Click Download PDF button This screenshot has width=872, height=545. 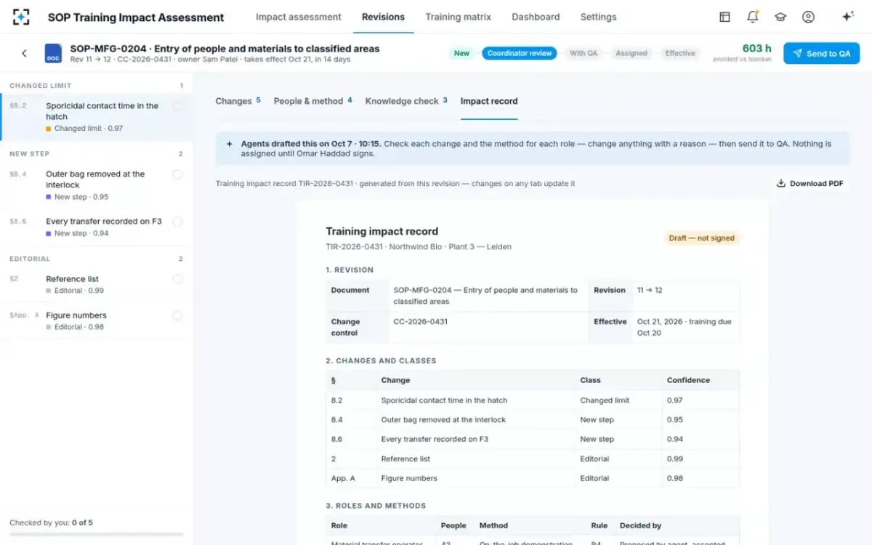point(810,184)
